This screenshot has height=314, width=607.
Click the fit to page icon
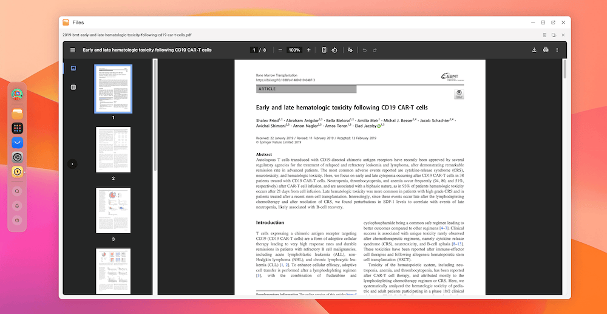(324, 50)
